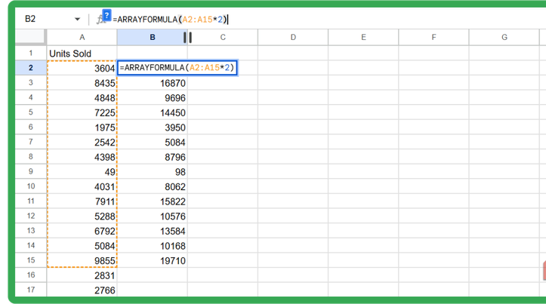Select row 5 header
Image resolution: width=546 pixels, height=304 pixels.
pyautogui.click(x=31, y=112)
